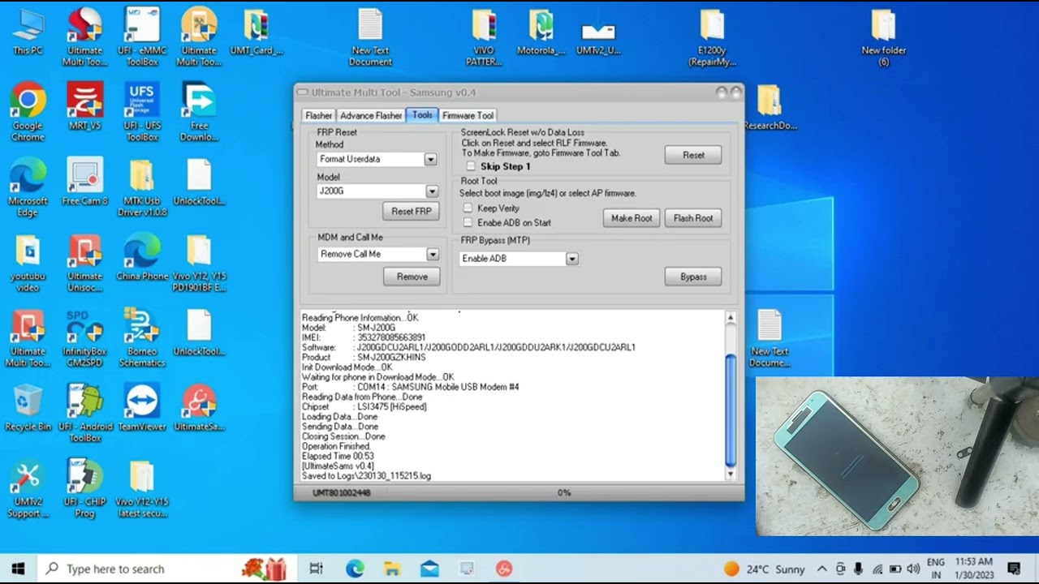This screenshot has width=1039, height=584.
Task: Open E1200y RepairMy folder
Action: point(712,36)
